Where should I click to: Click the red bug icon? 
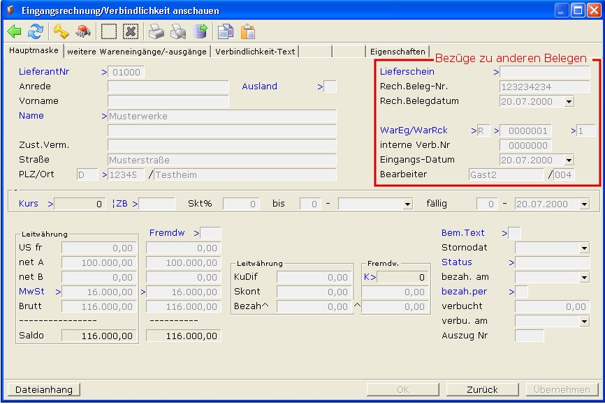click(x=83, y=31)
